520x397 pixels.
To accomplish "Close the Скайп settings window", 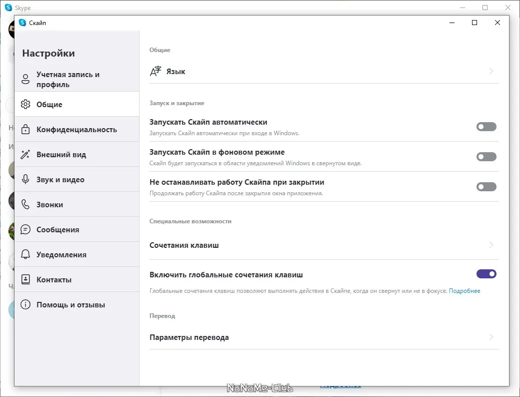I will (497, 23).
